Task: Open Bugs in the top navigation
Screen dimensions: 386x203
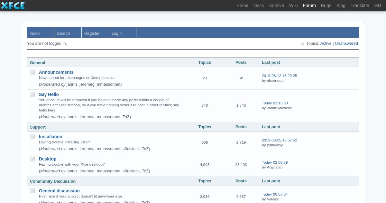Action: coord(326,5)
